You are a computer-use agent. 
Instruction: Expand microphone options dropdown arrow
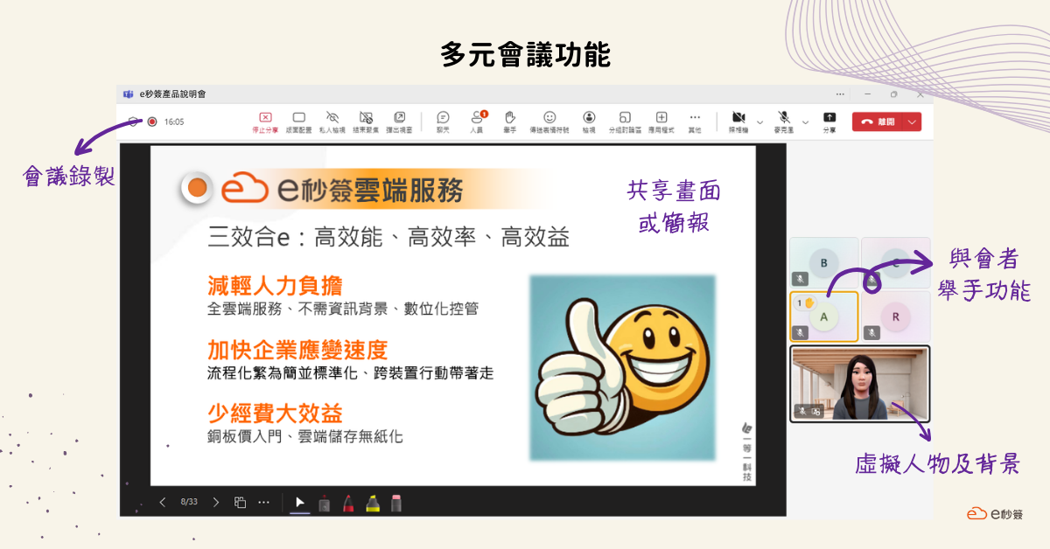pos(805,122)
